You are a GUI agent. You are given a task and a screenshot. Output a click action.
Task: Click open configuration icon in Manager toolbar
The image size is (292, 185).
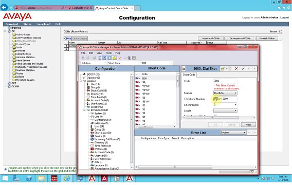[x=83, y=58]
